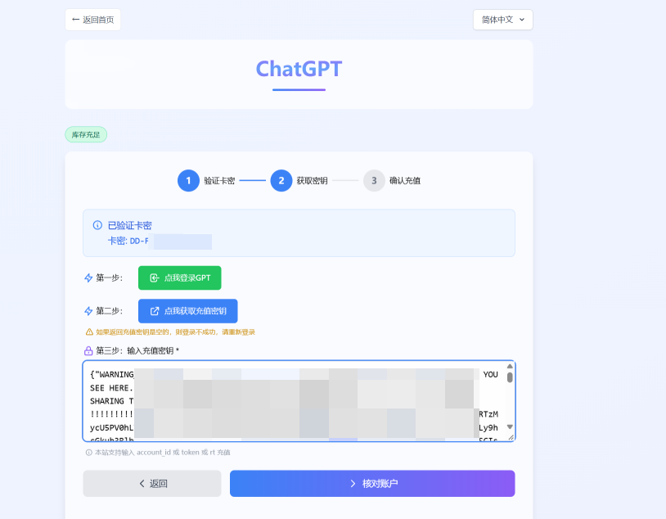
Task: Click the textarea scrollbar up arrow
Action: coord(510,367)
